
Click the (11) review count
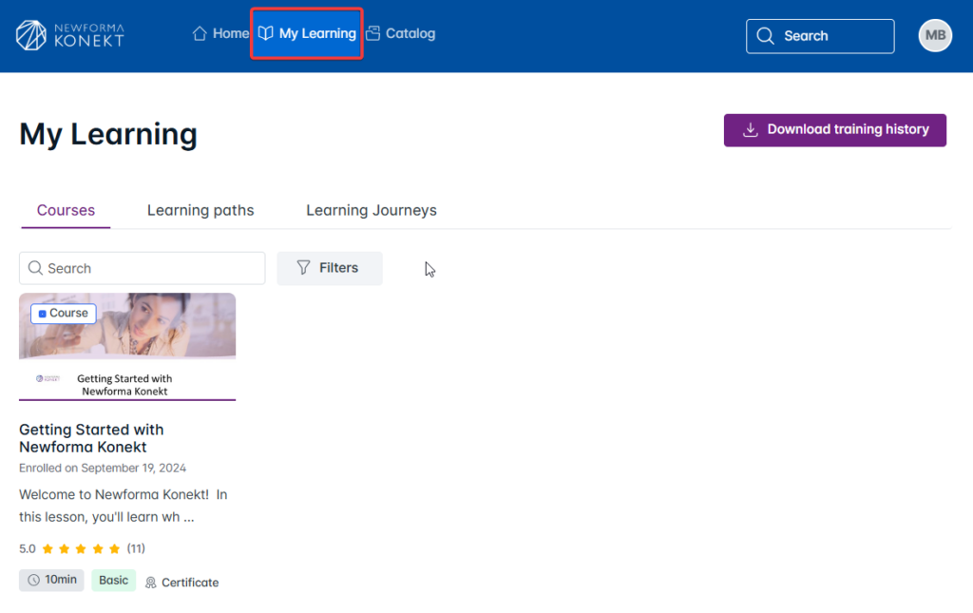[136, 548]
